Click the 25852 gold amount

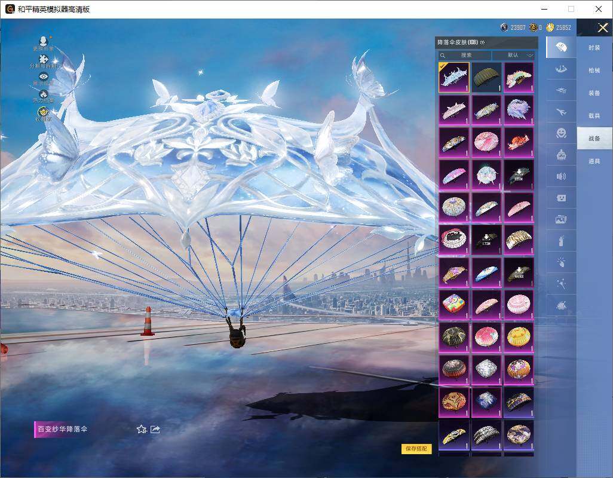point(563,27)
